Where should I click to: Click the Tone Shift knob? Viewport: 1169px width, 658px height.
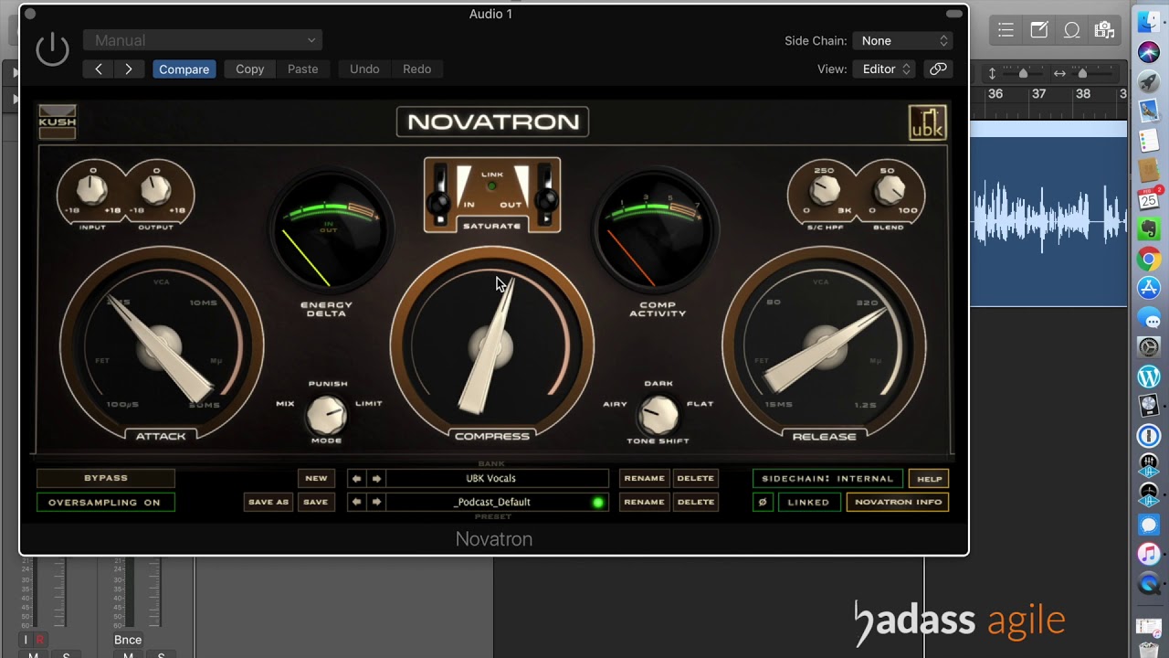click(x=658, y=415)
